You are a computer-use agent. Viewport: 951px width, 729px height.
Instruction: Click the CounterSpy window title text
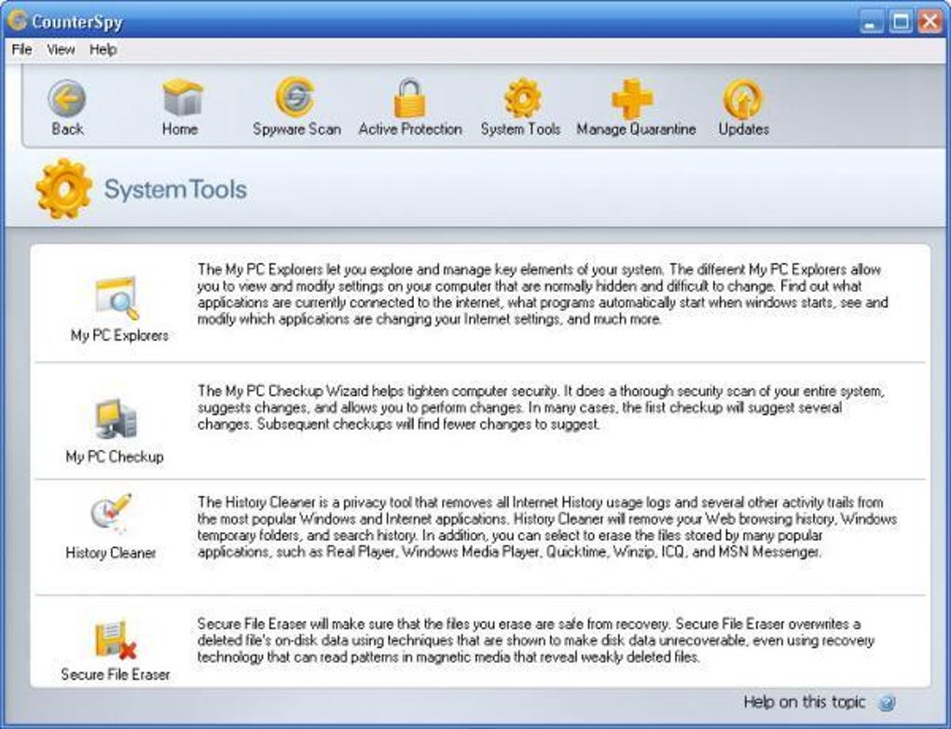77,22
